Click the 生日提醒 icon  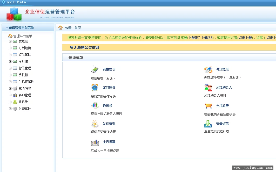click(95, 142)
